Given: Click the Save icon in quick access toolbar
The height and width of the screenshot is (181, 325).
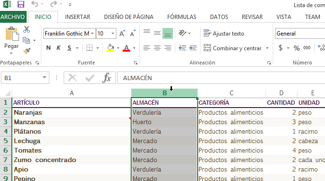Looking at the screenshot, I should (x=21, y=4).
